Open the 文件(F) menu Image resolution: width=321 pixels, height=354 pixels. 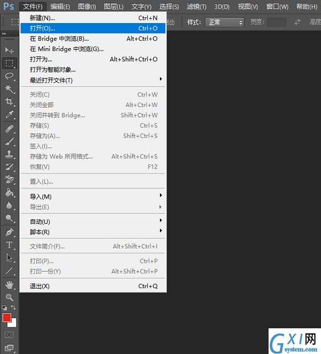point(33,6)
